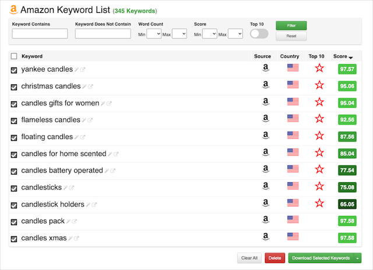This screenshot has width=373, height=270.
Task: Click the red Delete button
Action: [x=274, y=258]
